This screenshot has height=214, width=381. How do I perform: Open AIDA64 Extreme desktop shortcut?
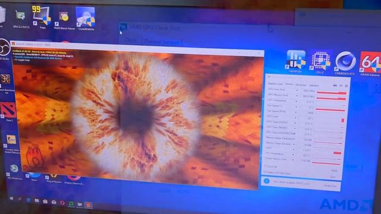[x=370, y=64]
